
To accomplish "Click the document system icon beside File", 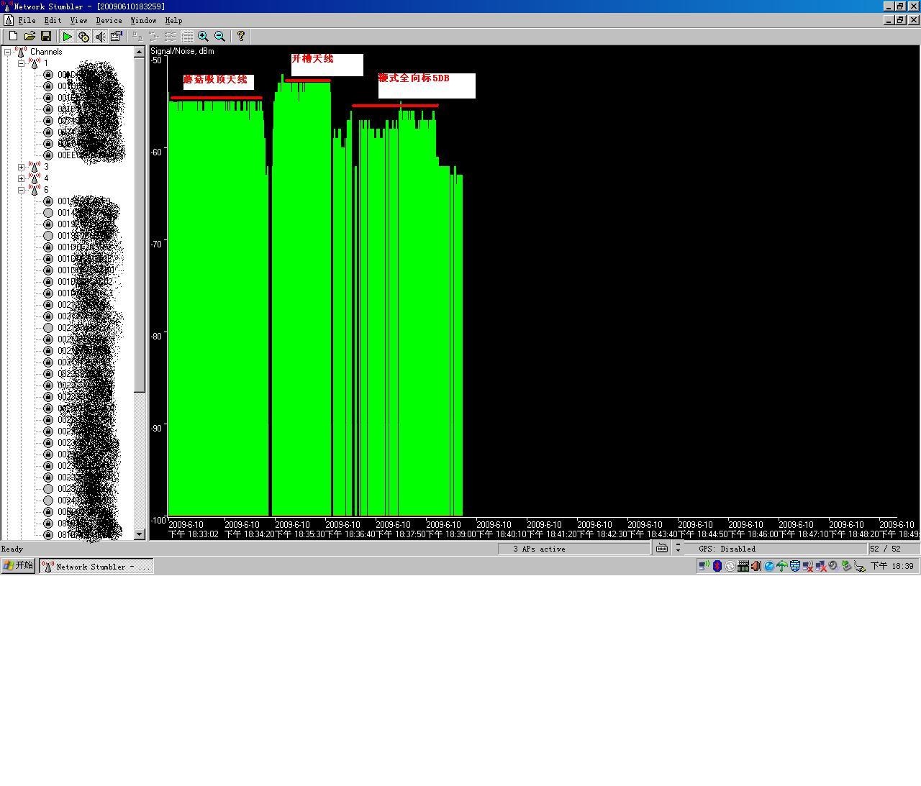I will coord(8,21).
